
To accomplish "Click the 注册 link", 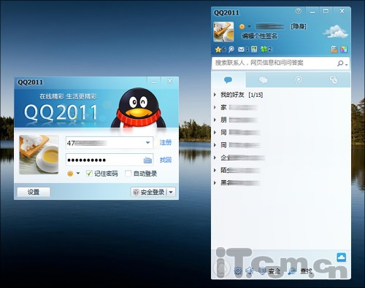I will pos(166,142).
